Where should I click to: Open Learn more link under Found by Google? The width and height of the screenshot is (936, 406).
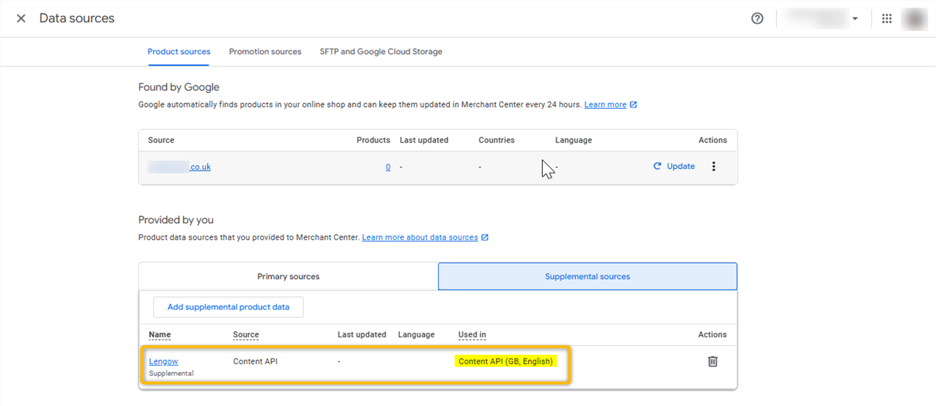click(605, 105)
